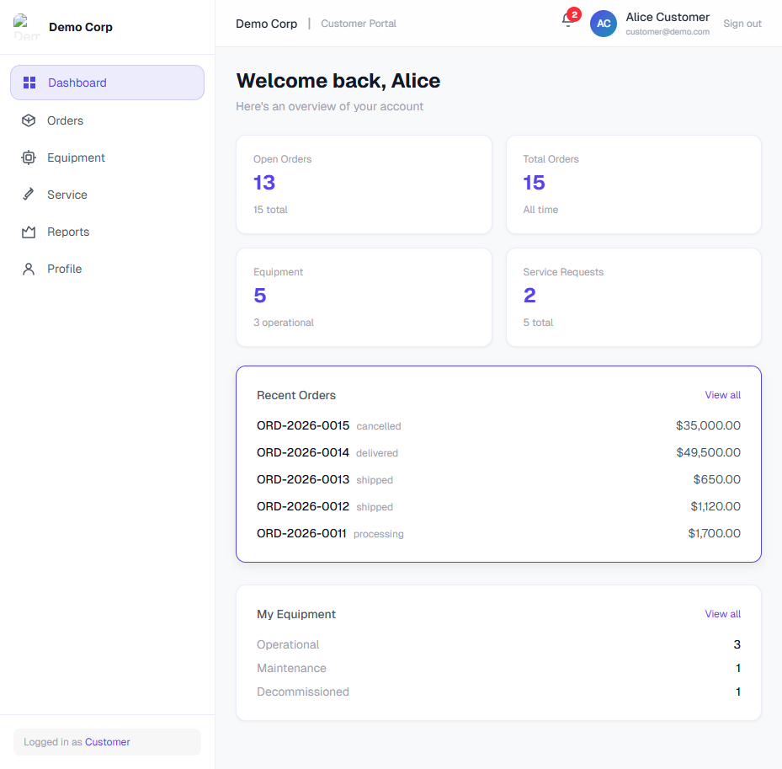Click the Customer role link

pyautogui.click(x=107, y=742)
